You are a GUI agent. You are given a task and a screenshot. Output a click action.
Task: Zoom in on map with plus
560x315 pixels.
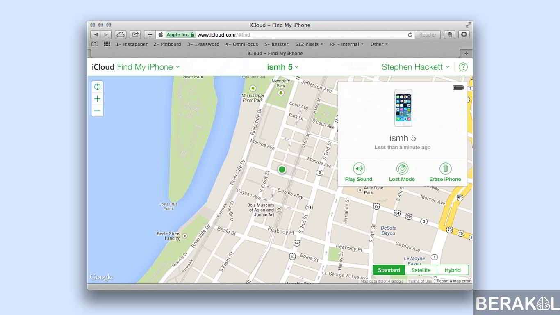click(97, 99)
